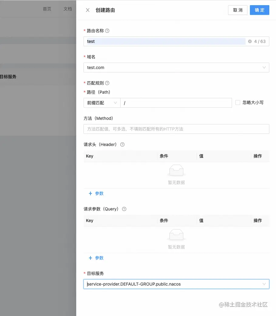Viewport: 276px width, 316px height.
Task: Click the 取消 button
Action: (x=237, y=10)
